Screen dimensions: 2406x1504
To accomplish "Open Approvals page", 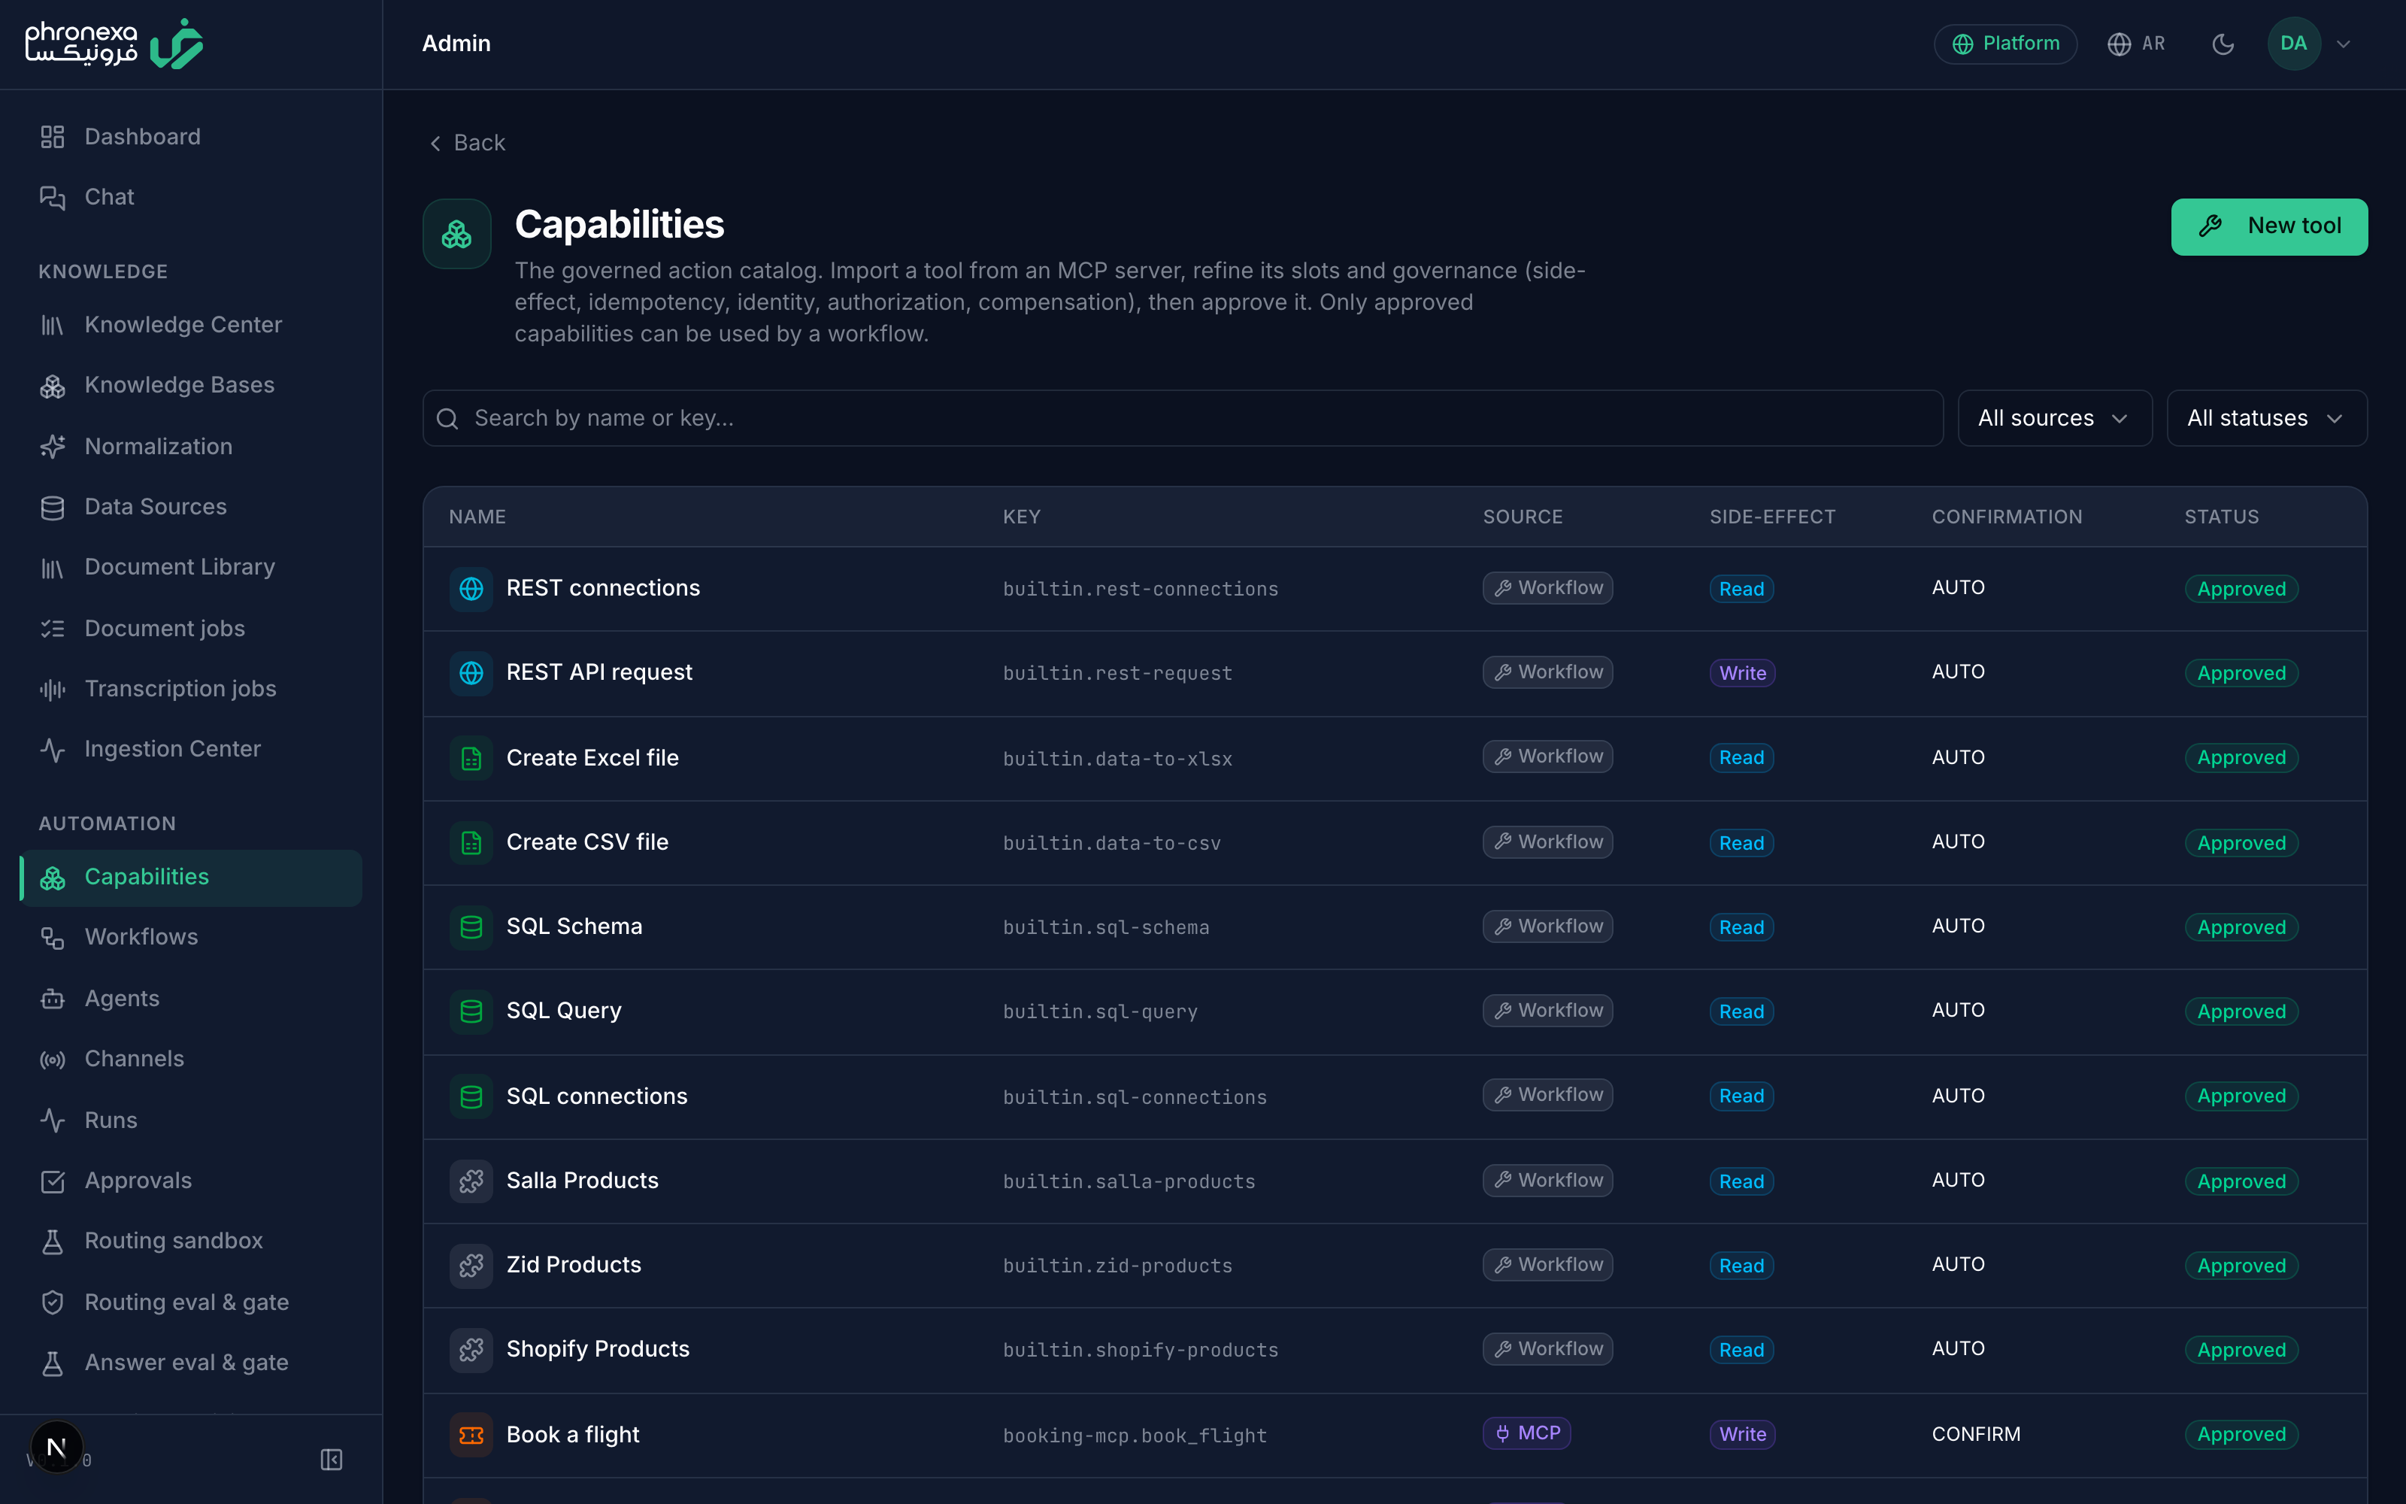I will [x=190, y=1181].
